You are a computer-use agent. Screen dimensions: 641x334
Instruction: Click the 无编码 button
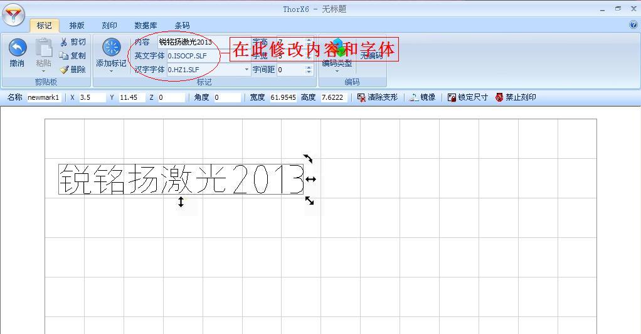[371, 55]
